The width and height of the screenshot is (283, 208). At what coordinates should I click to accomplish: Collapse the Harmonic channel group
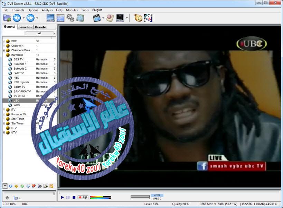tap(4, 55)
